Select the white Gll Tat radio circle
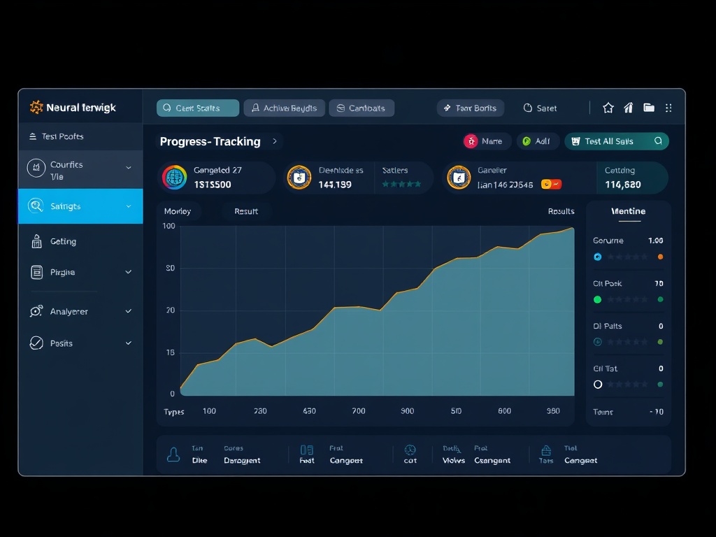 tap(597, 385)
